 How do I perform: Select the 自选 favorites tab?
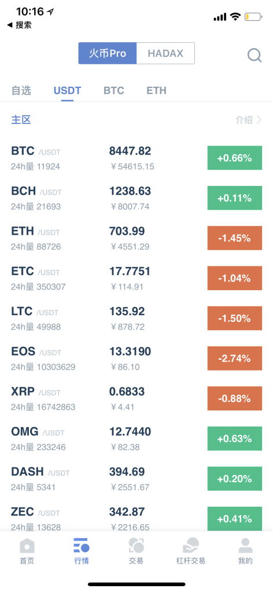pos(21,90)
